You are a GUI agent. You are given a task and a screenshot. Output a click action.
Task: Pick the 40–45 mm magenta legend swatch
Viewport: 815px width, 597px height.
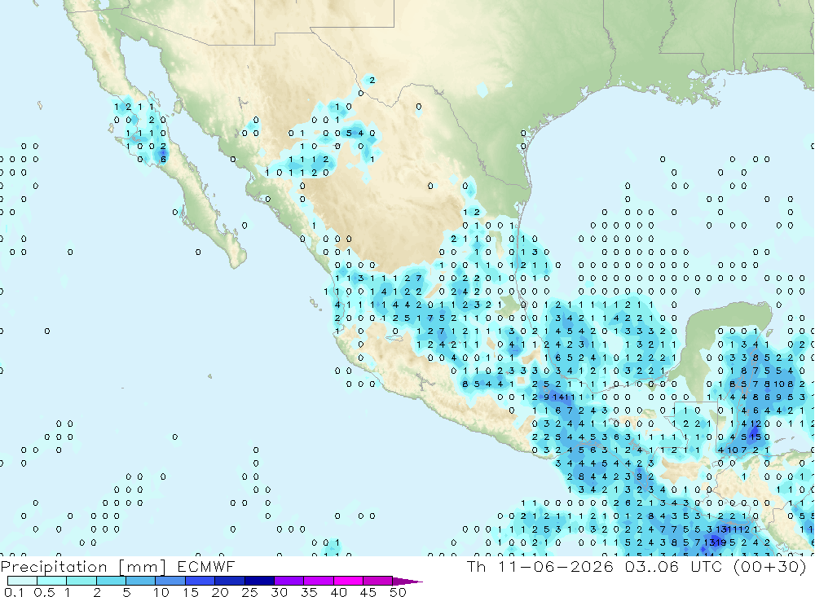click(x=348, y=581)
